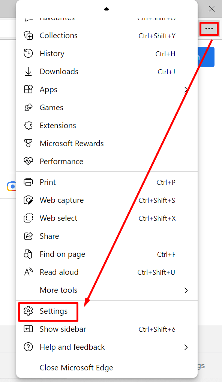The image size is (222, 382).
Task: Click the Downloads arrow icon
Action: [x=28, y=72]
